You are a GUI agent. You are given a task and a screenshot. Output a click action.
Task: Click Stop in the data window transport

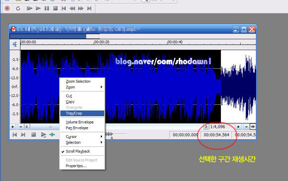pyautogui.click(x=33, y=135)
